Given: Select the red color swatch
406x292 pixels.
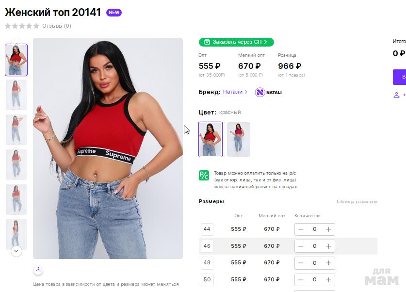Looking at the screenshot, I should point(211,139).
